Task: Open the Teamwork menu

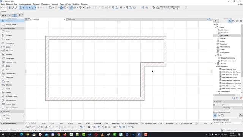Action: [x=55, y=4]
